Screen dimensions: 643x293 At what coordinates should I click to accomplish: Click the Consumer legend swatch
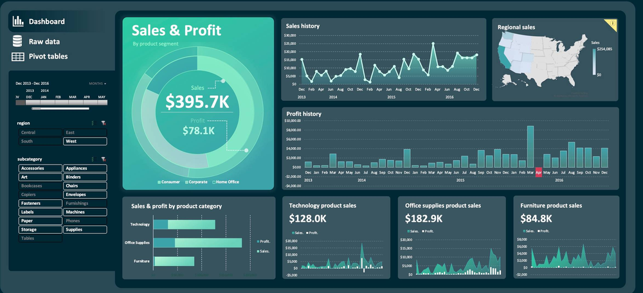159,182
